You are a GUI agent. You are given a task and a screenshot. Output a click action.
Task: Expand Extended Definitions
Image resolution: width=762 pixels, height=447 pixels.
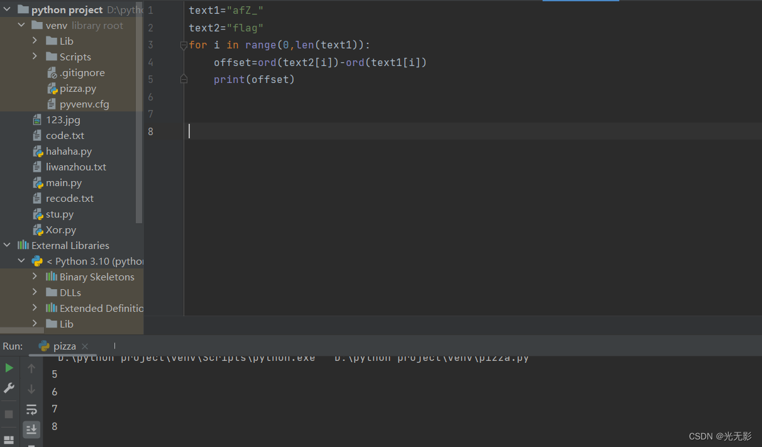(x=35, y=308)
